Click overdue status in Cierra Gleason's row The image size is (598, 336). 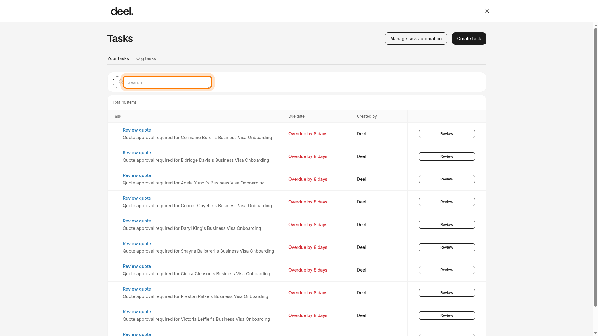[x=308, y=270]
